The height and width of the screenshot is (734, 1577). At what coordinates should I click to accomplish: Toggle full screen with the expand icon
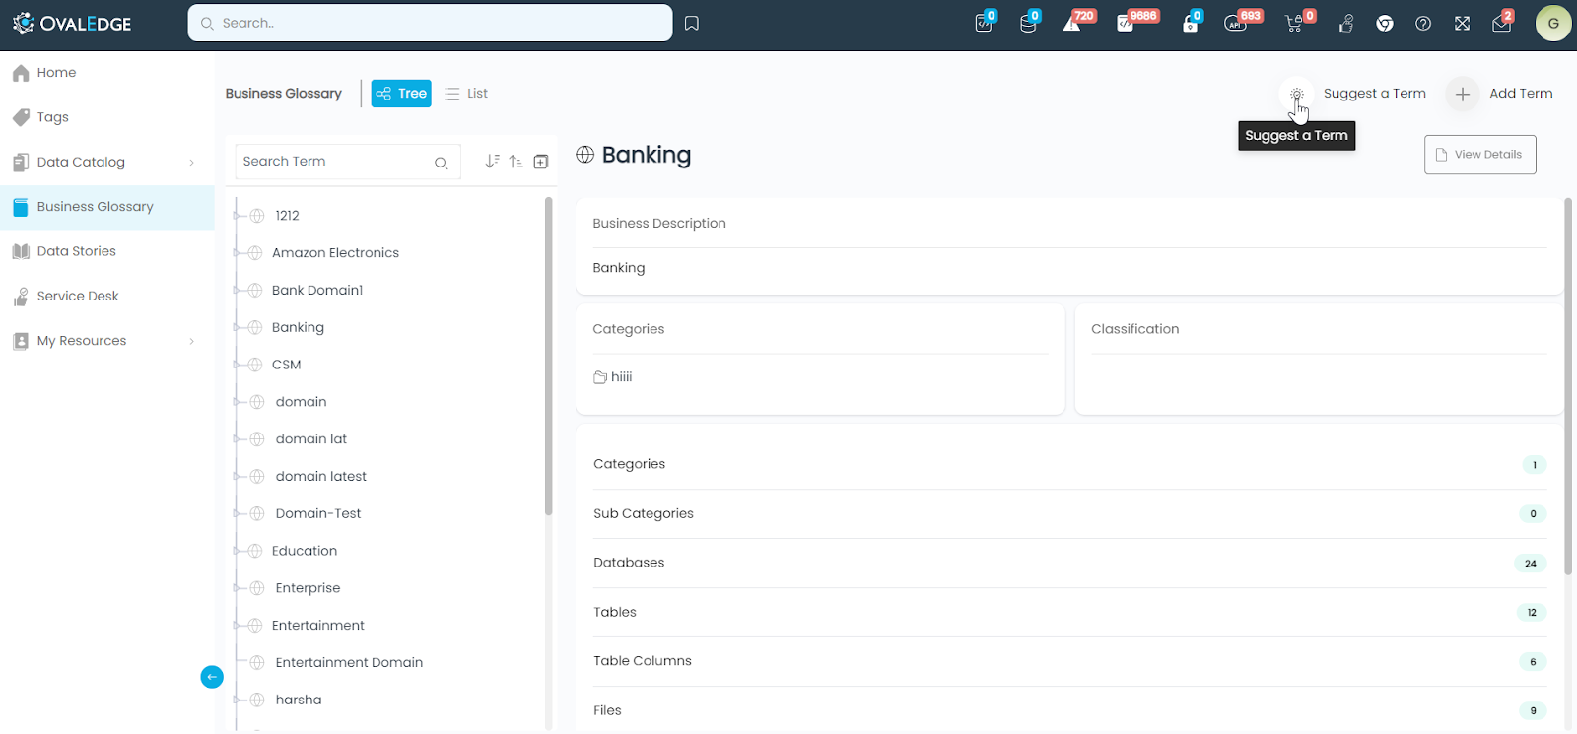(x=1462, y=24)
